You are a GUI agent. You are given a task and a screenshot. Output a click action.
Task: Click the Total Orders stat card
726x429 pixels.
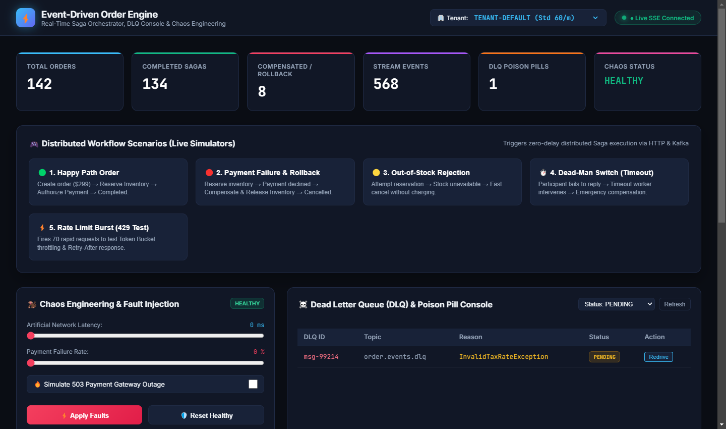(70, 81)
